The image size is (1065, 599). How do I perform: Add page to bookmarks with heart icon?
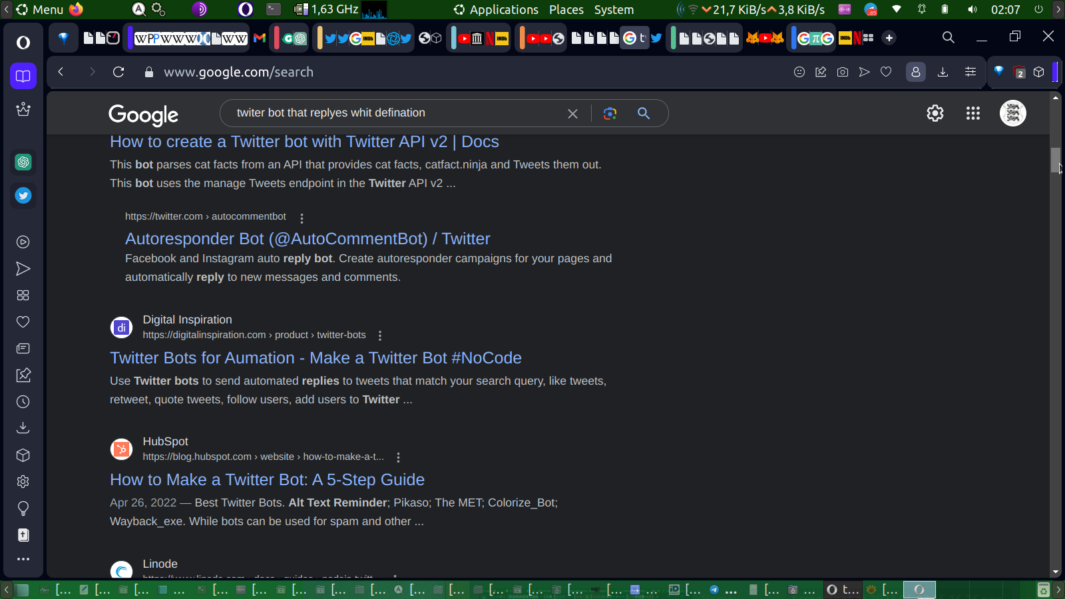click(x=886, y=72)
